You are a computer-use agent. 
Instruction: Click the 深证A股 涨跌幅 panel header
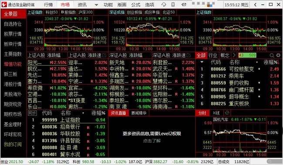[x=126, y=55]
